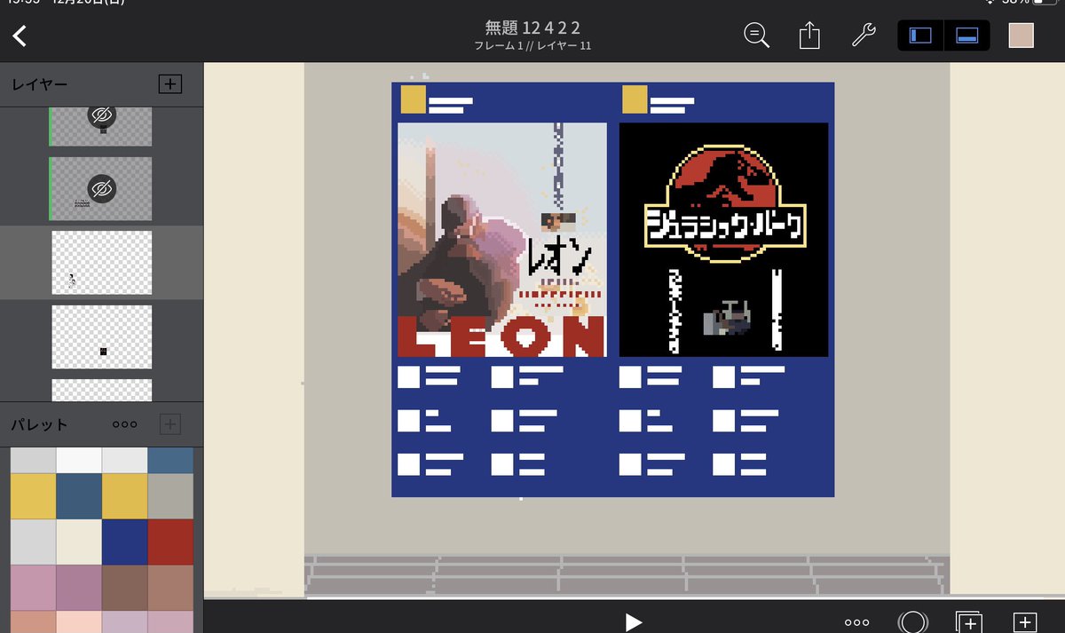Screen dimensions: 1065x633
Task: Pick the navy blue palette swatch
Action: tap(124, 542)
